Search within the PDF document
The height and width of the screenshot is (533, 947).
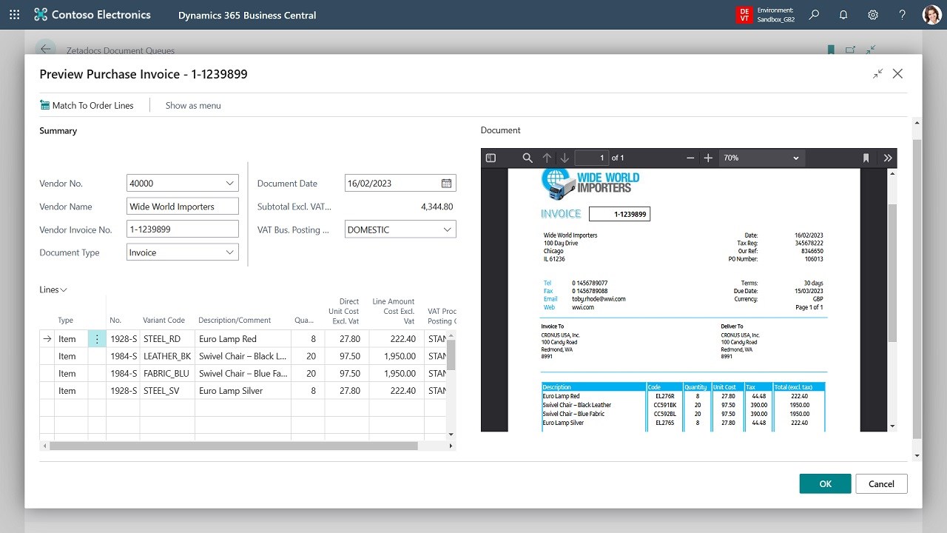pyautogui.click(x=528, y=158)
